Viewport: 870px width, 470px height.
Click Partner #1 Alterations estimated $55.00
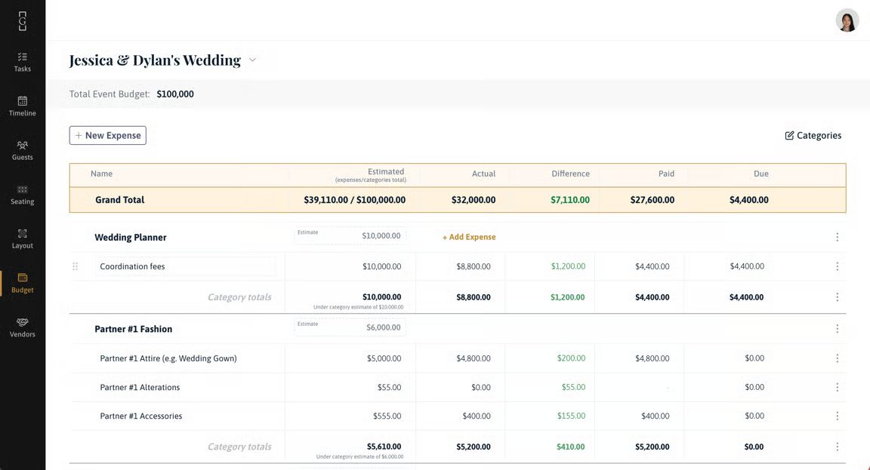[x=389, y=387]
